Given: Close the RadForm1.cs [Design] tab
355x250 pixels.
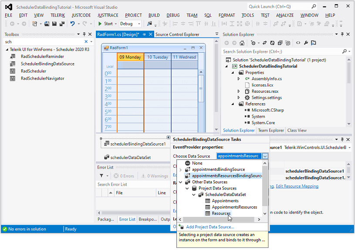Looking at the screenshot, I should pos(151,34).
